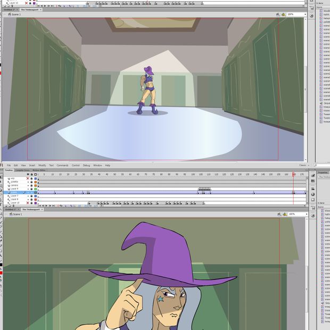
Task: Open Classic workspace dropdown
Action: pyautogui.click(x=304, y=165)
